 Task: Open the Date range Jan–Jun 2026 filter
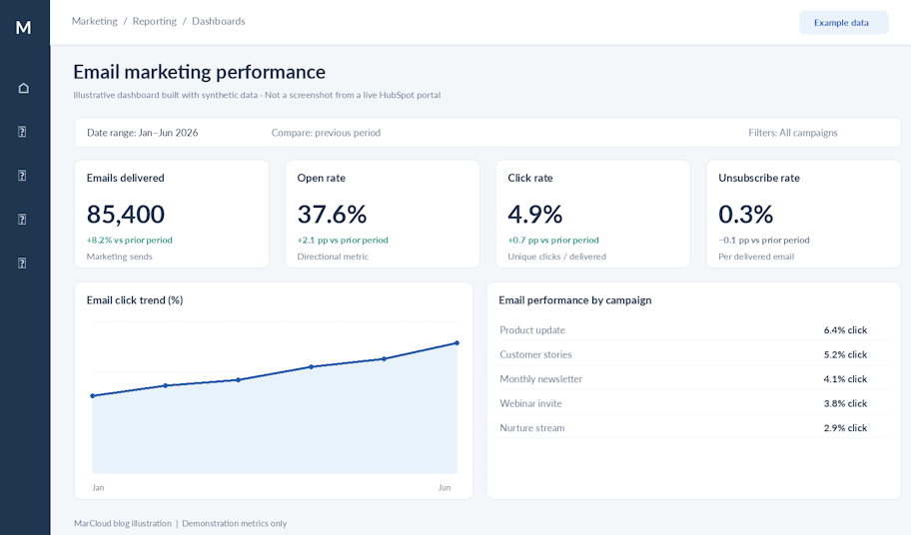click(x=142, y=133)
